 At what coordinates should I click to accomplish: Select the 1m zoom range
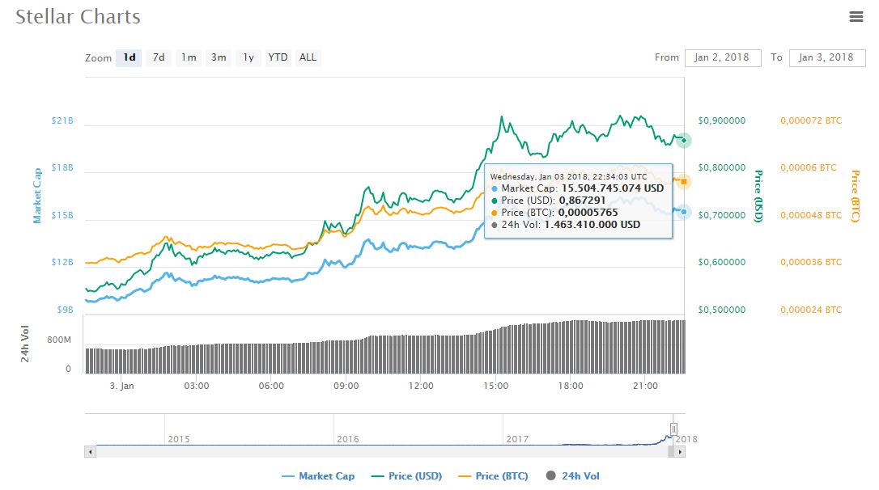coord(189,57)
